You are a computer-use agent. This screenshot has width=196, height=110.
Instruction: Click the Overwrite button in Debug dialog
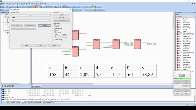tap(44, 25)
